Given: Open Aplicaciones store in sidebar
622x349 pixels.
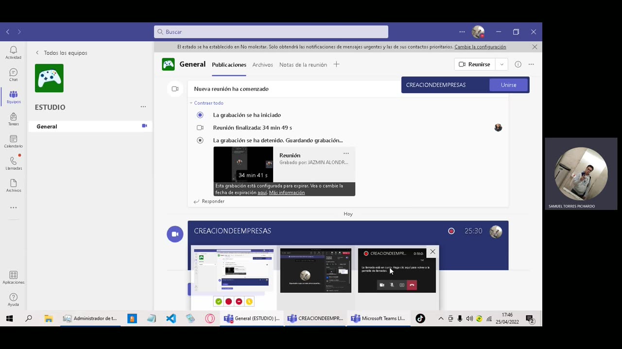Looking at the screenshot, I should [13, 278].
